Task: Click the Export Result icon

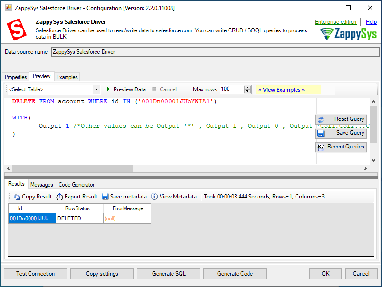Action: tap(59, 197)
